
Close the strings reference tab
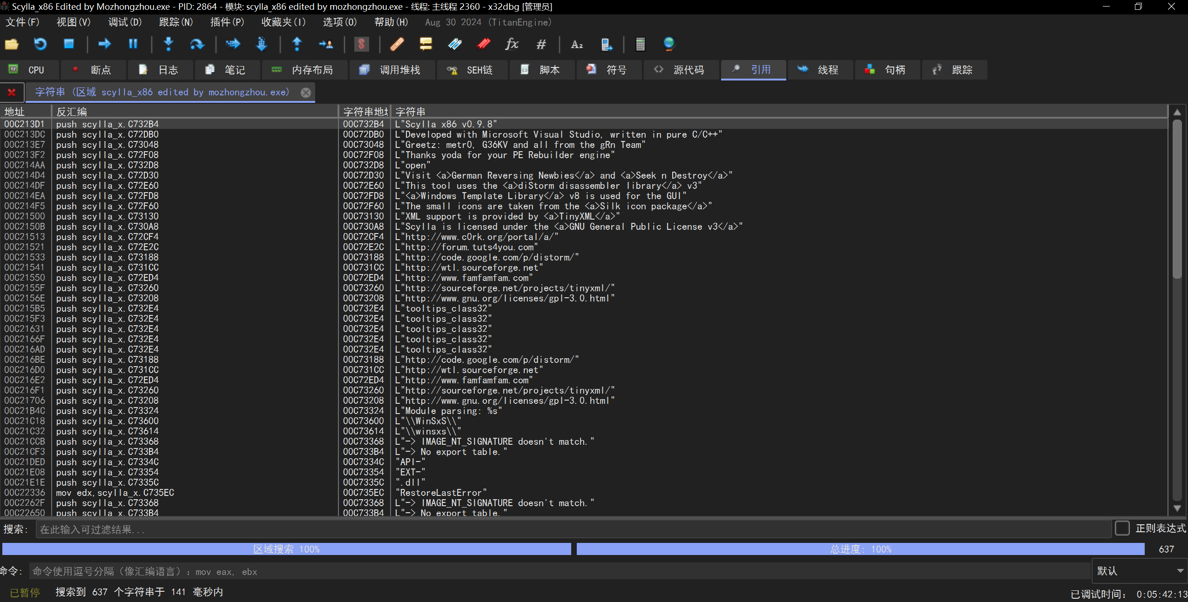306,92
